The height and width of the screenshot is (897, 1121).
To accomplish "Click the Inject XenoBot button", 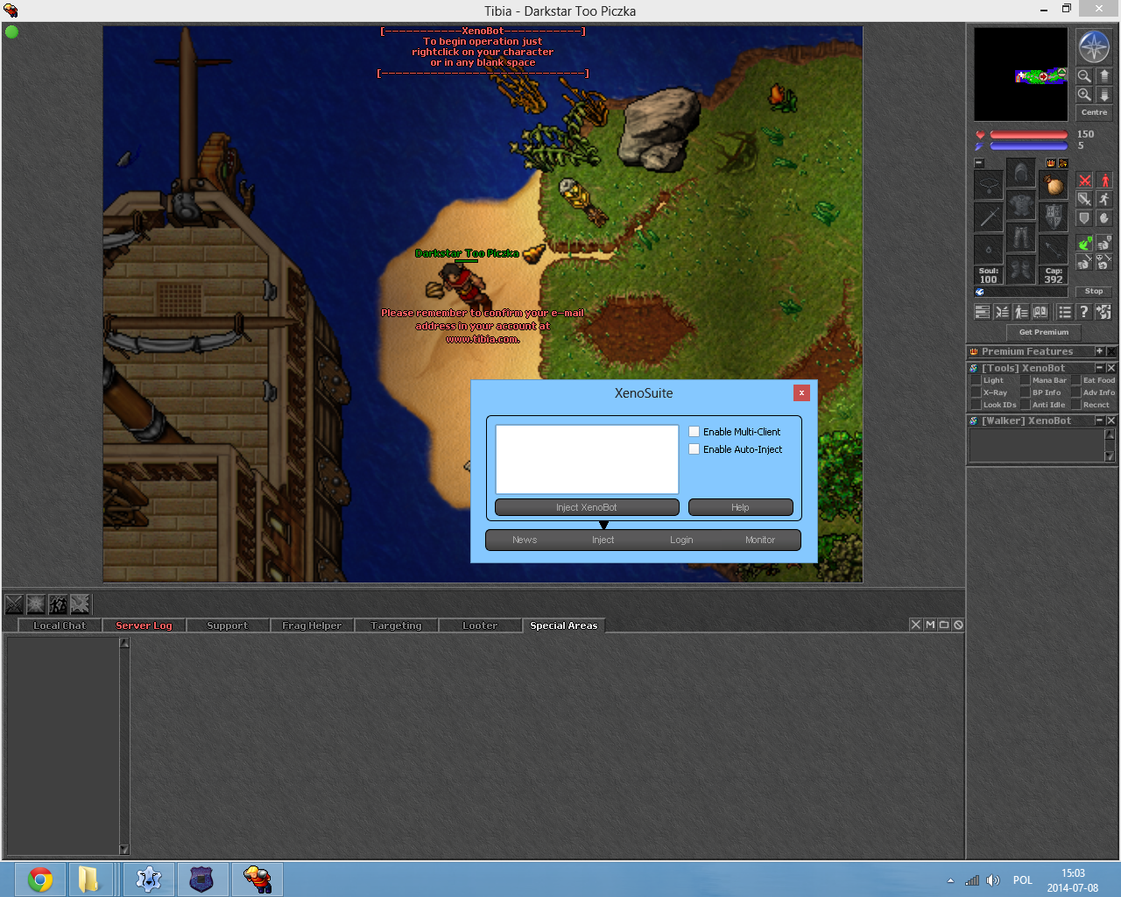I will (x=587, y=507).
